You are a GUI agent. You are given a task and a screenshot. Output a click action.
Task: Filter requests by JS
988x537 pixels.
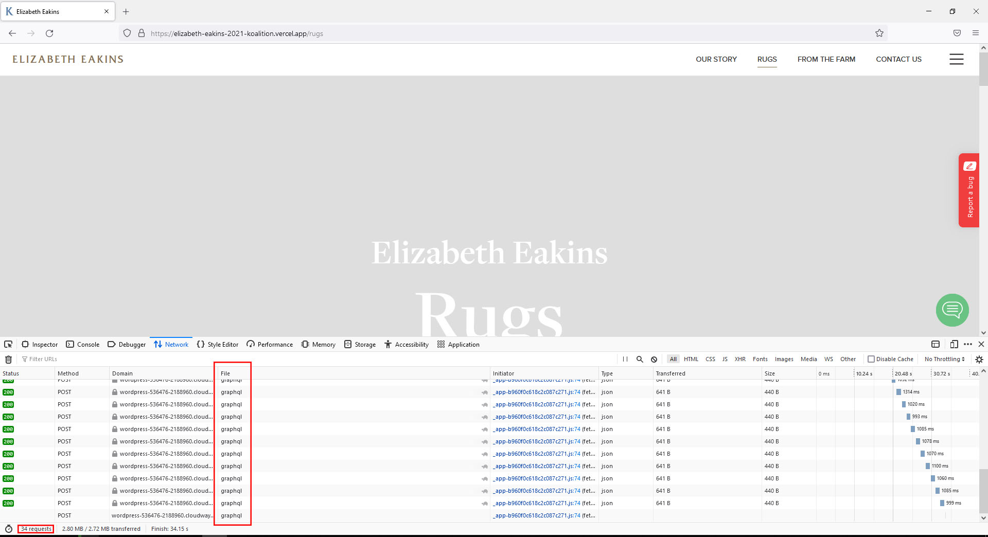coord(725,359)
